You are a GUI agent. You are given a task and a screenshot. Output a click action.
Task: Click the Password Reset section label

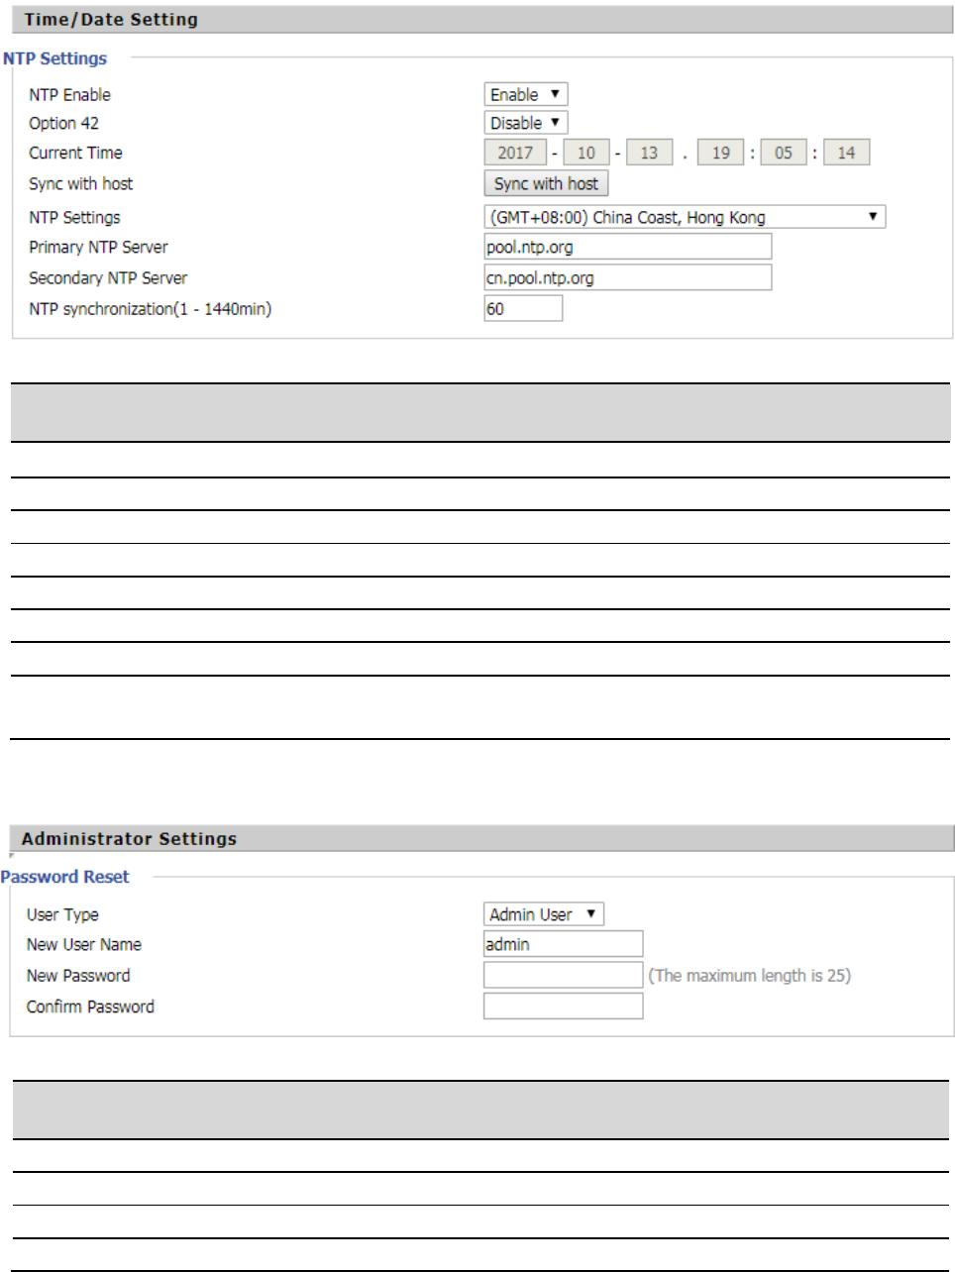click(x=65, y=877)
